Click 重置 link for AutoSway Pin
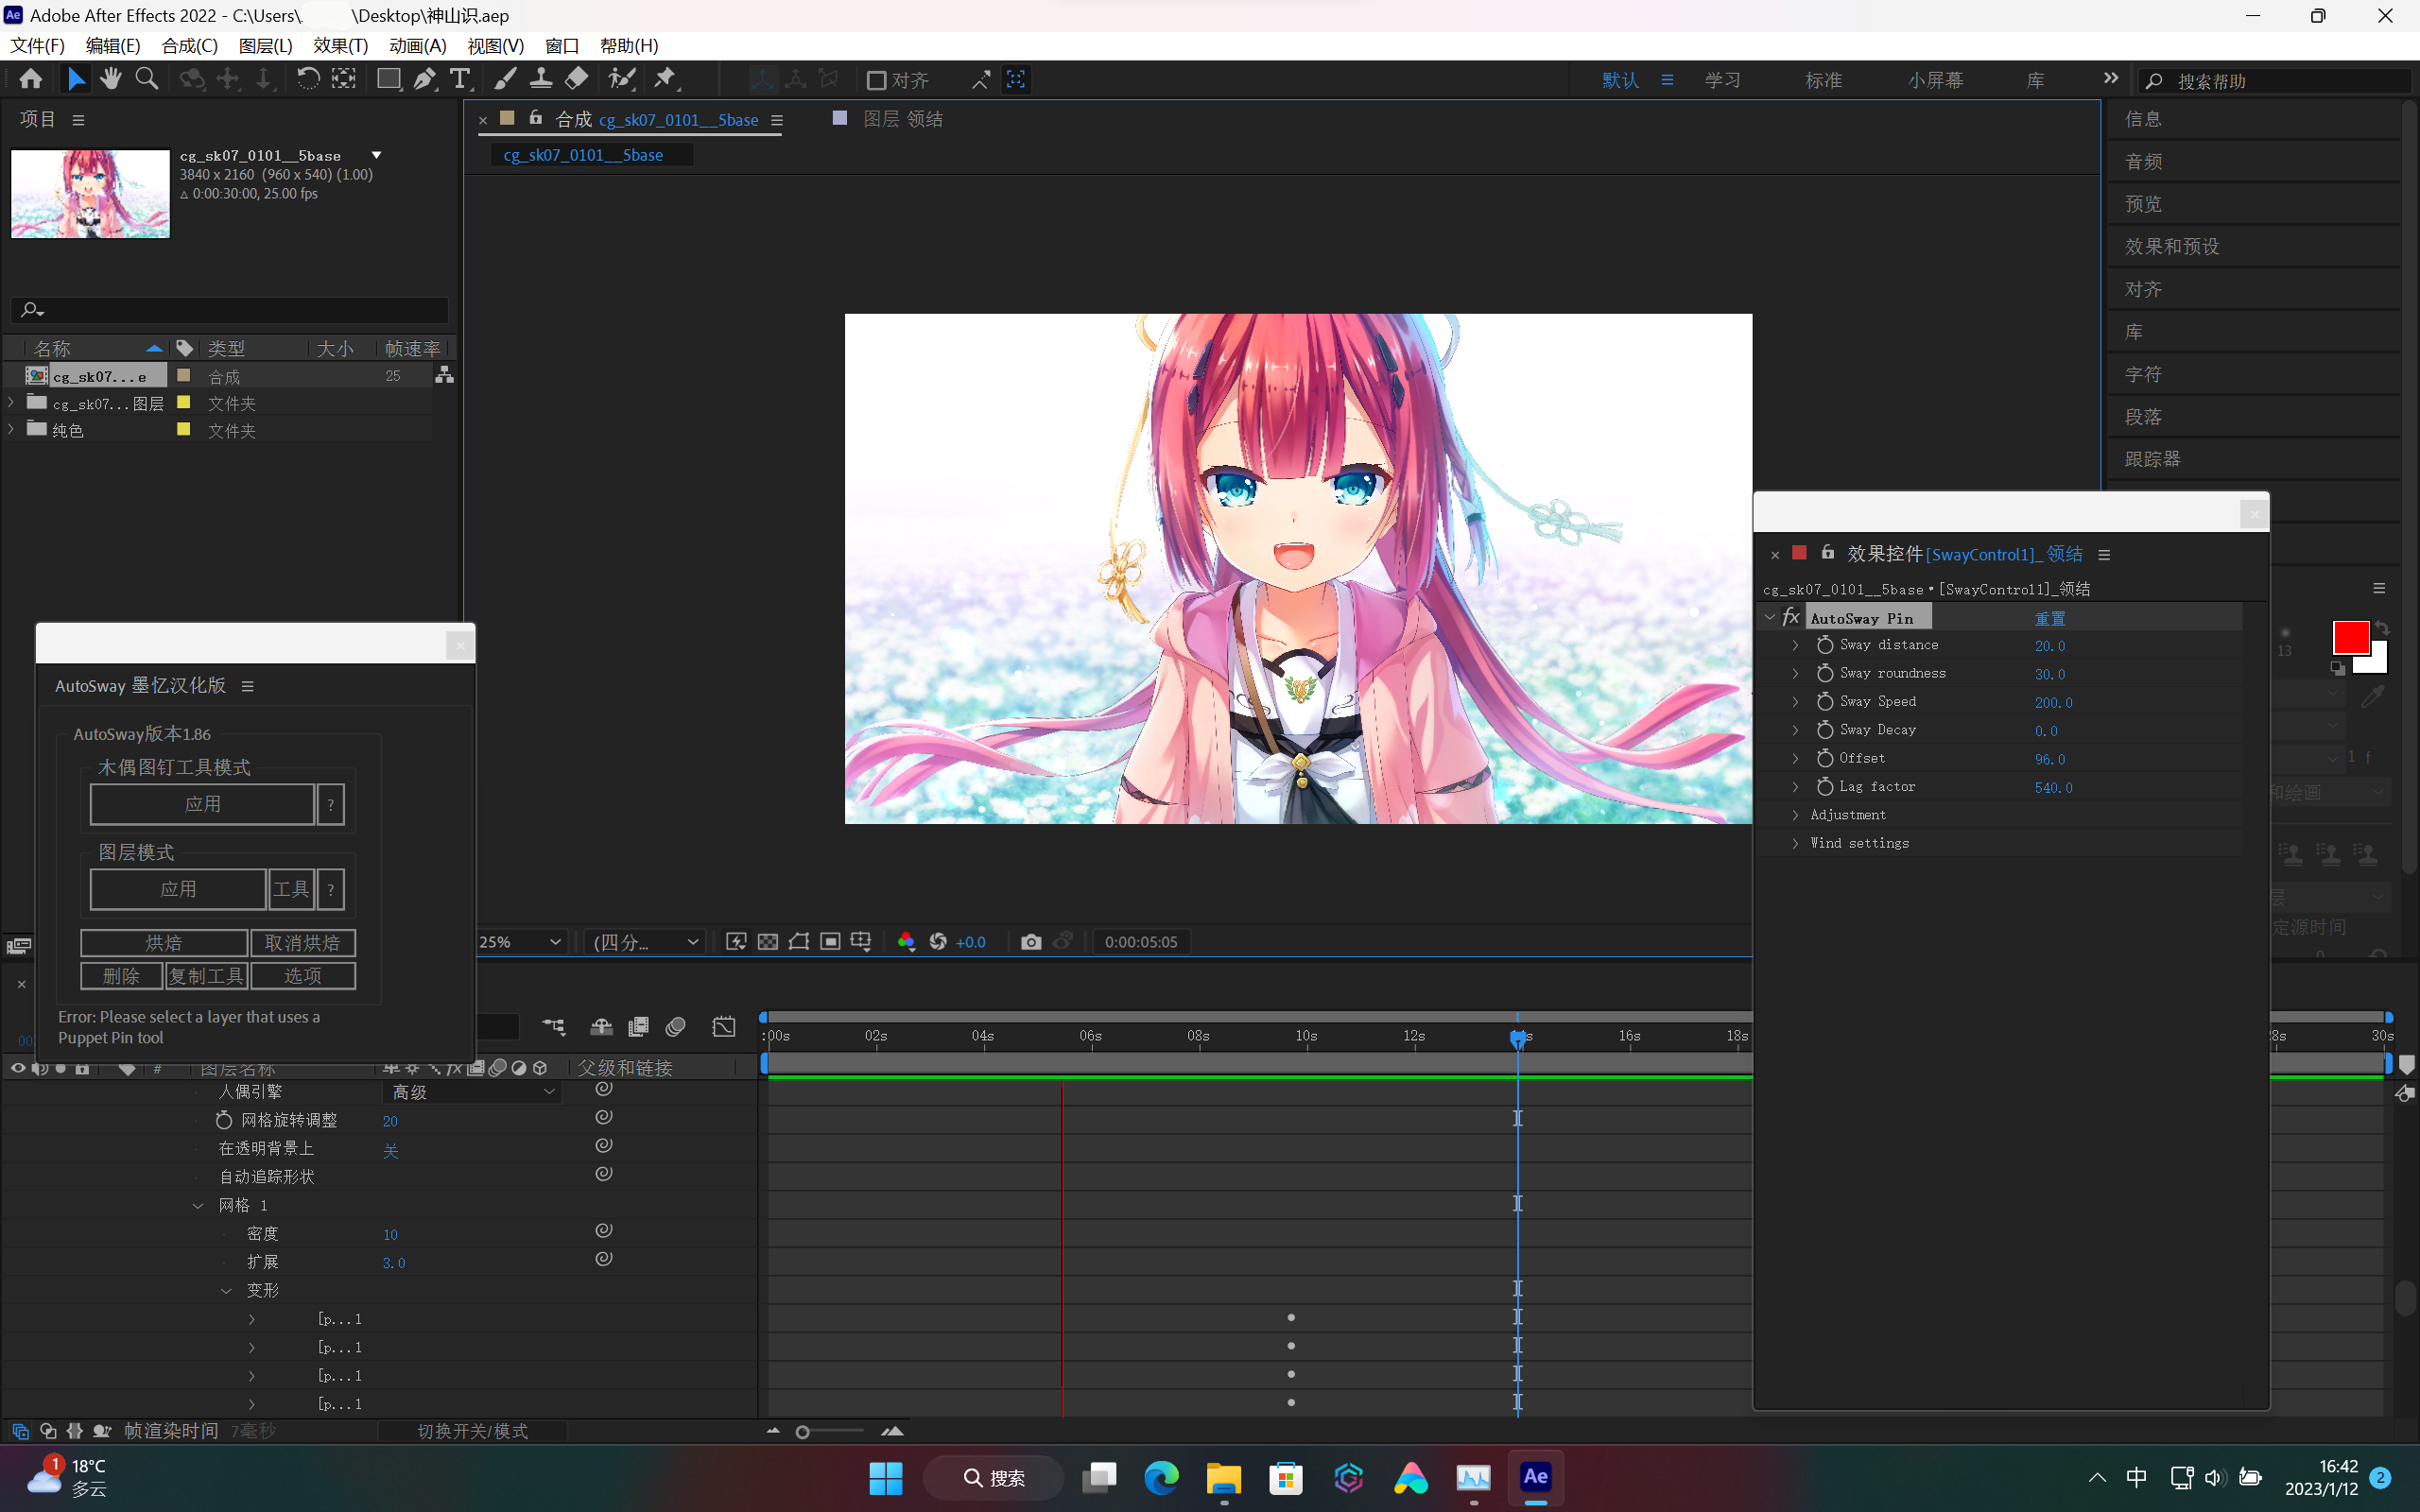The image size is (2420, 1512). point(2049,619)
